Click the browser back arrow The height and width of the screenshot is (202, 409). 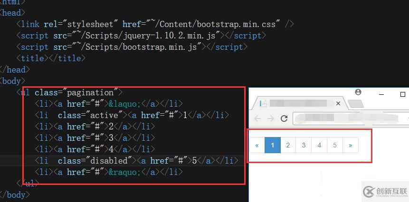point(257,119)
